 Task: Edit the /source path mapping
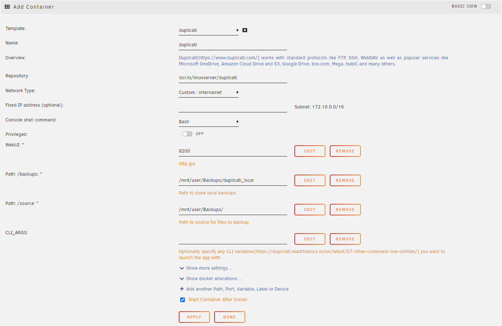tap(310, 210)
